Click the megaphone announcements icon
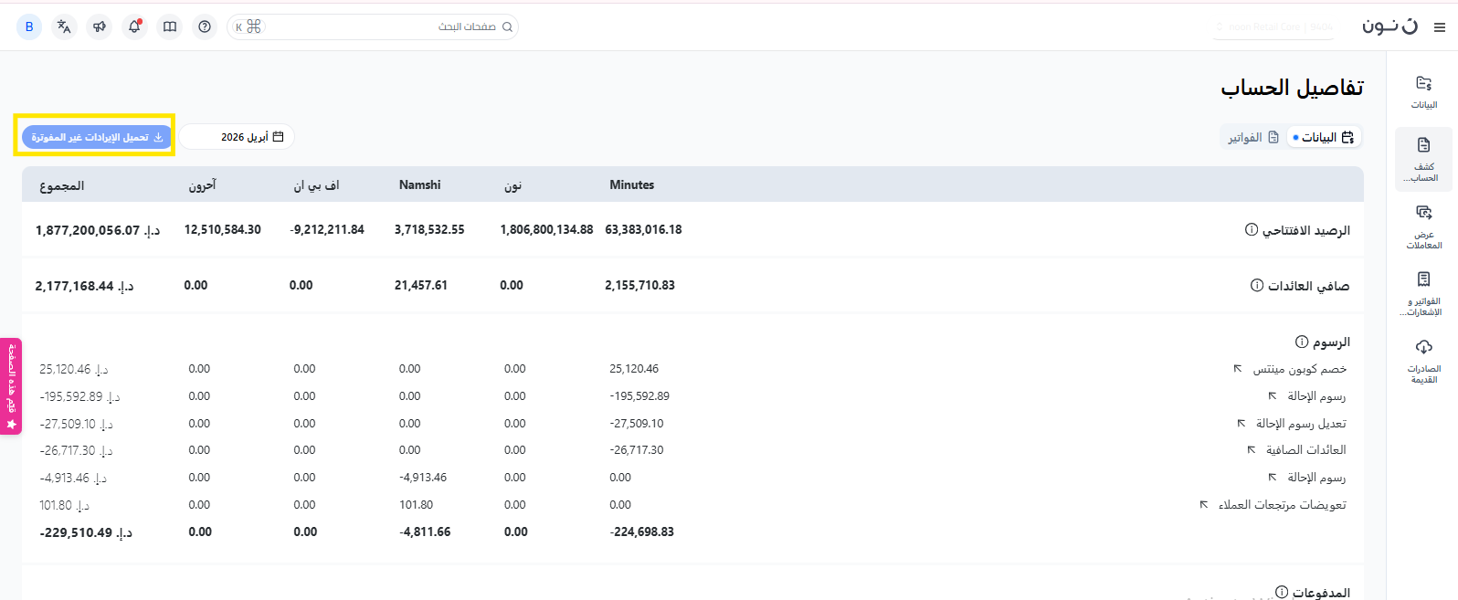This screenshot has width=1458, height=600. (x=100, y=26)
